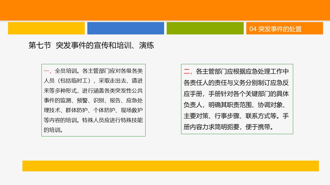Click the red numeral 二 in right box
The height and width of the screenshot is (185, 330).
[187, 71]
